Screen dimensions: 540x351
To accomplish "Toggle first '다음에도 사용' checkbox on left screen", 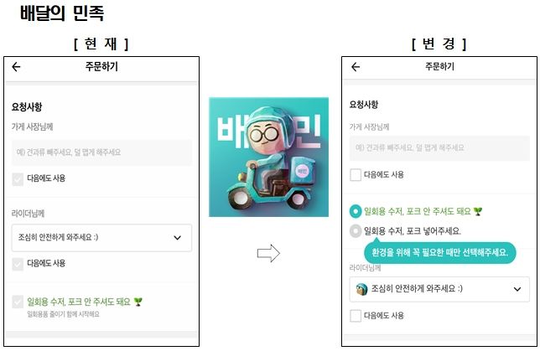I will 18,179.
